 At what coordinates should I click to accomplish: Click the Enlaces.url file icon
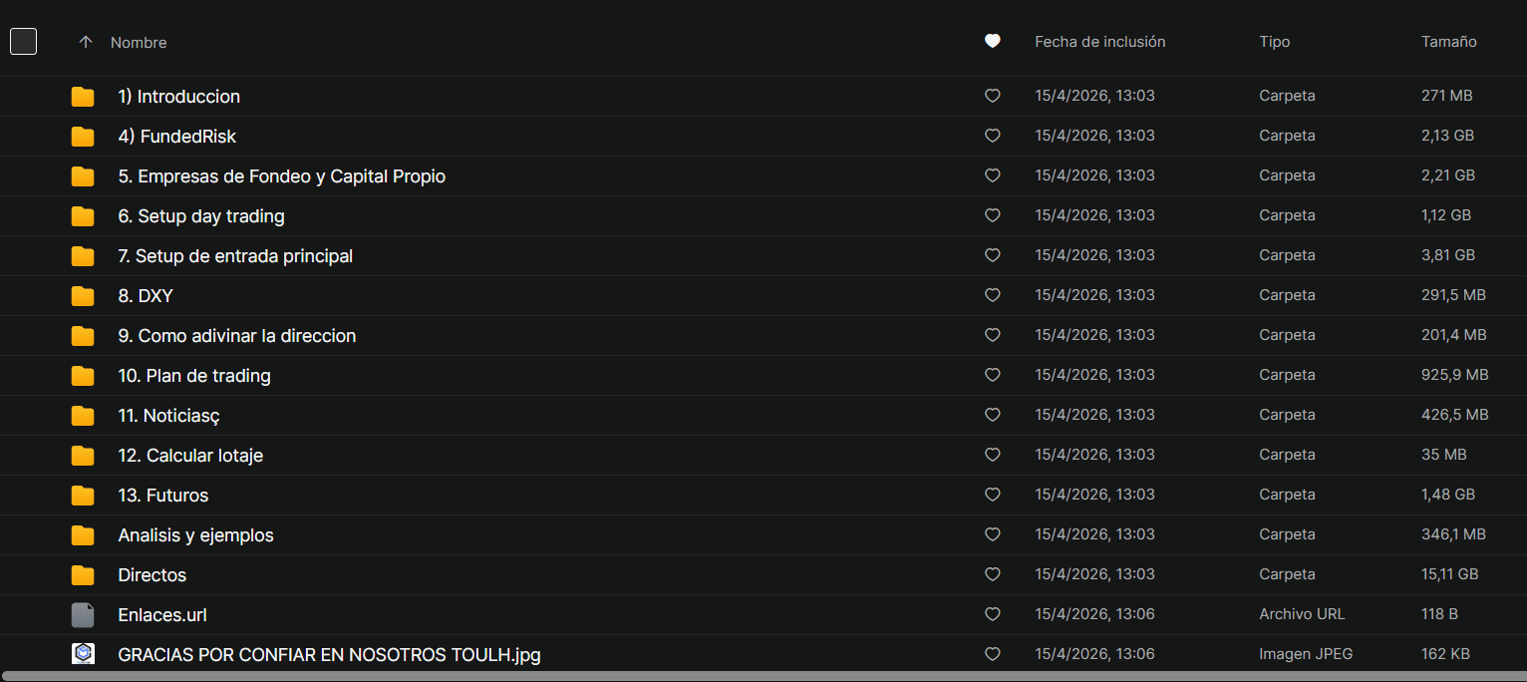[83, 615]
